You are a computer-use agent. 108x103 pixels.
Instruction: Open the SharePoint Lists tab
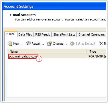point(64,34)
